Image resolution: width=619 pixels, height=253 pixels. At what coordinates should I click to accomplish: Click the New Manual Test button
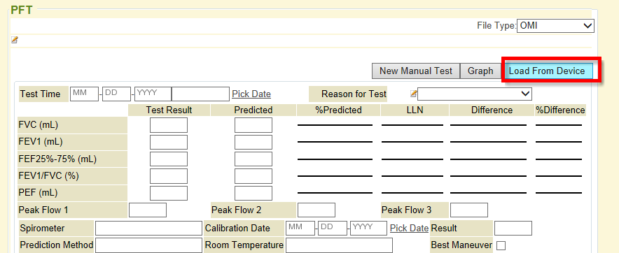[x=416, y=71]
